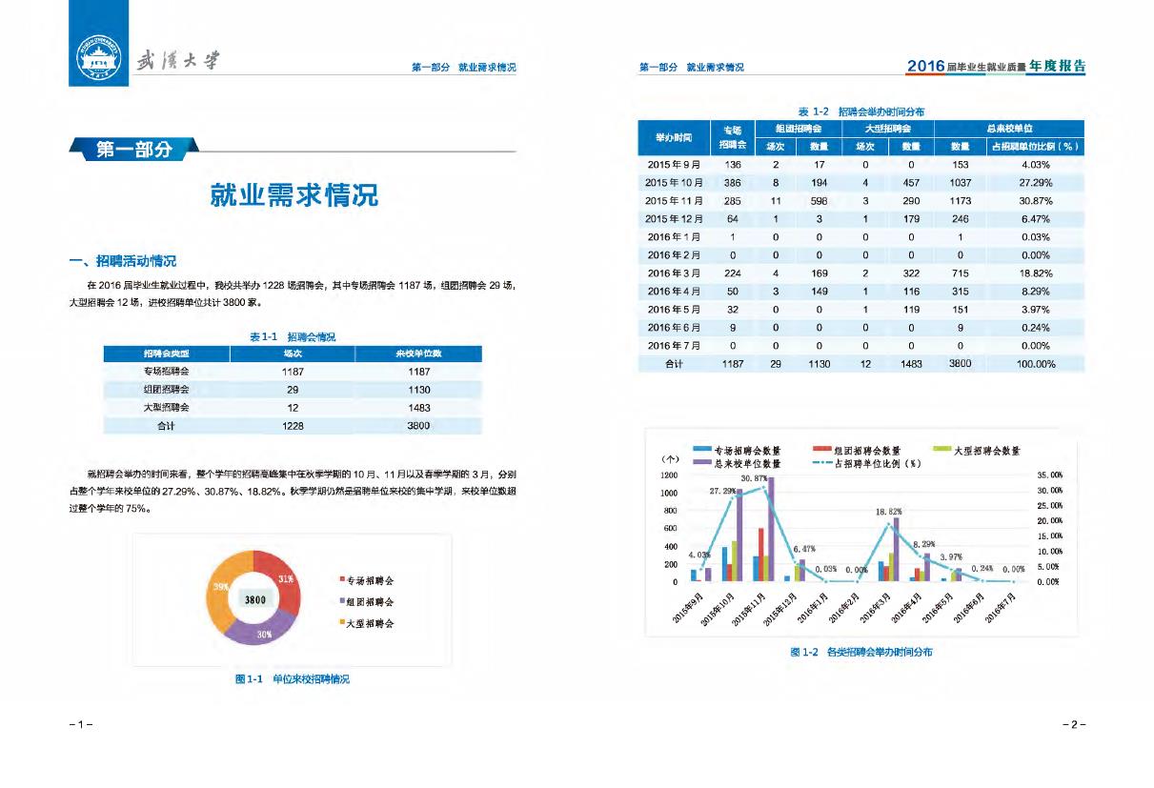Screen dimensions: 1154x788
Task: Click the caption 表1-2 招聘会举办时间分布
Action: [860, 111]
